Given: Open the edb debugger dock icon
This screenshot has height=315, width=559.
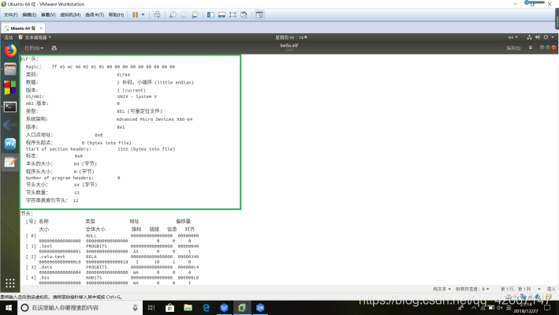Looking at the screenshot, I should pyautogui.click(x=10, y=125).
